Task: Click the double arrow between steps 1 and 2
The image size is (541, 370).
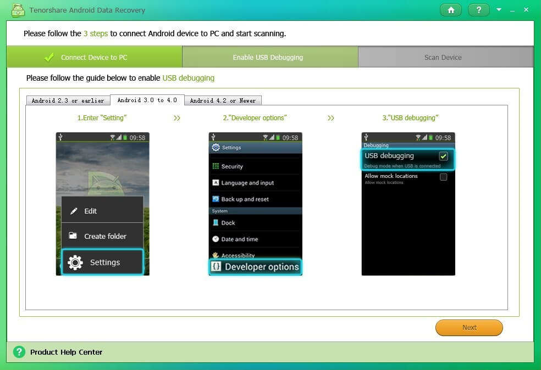Action: point(177,118)
